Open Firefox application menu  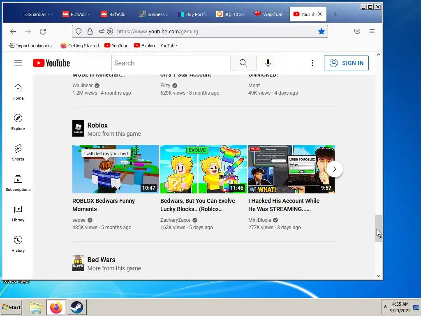point(372,31)
